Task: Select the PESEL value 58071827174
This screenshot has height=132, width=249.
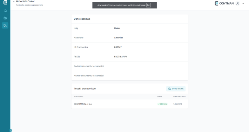Action: [121, 57]
